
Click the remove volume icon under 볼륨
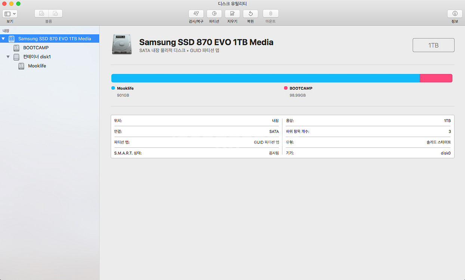[55, 13]
